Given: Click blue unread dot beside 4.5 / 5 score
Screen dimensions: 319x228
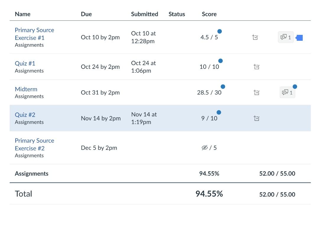Looking at the screenshot, I should 219,31.
